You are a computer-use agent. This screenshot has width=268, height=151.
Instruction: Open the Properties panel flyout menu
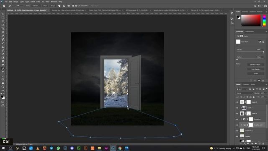(266, 31)
